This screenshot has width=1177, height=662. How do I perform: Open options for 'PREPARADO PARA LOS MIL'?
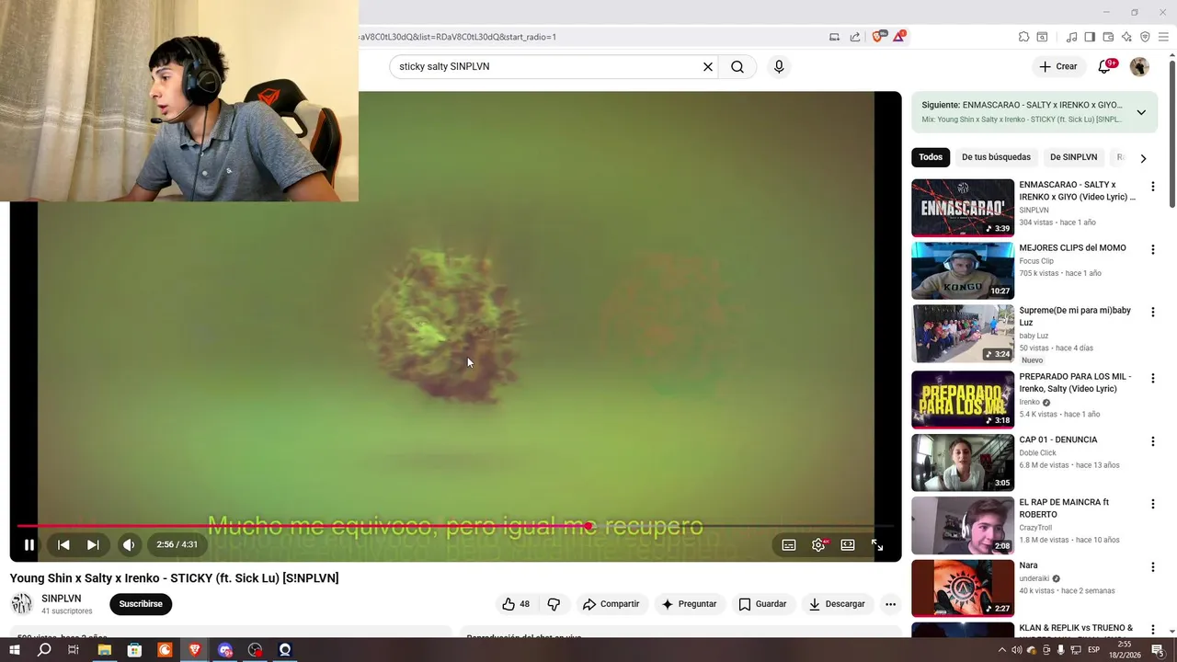[x=1152, y=378]
